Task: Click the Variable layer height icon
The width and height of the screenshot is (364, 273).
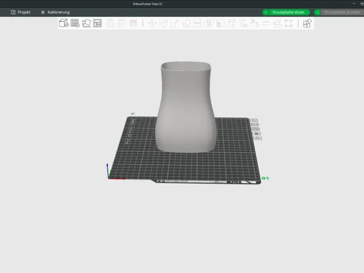Action: coord(133,23)
